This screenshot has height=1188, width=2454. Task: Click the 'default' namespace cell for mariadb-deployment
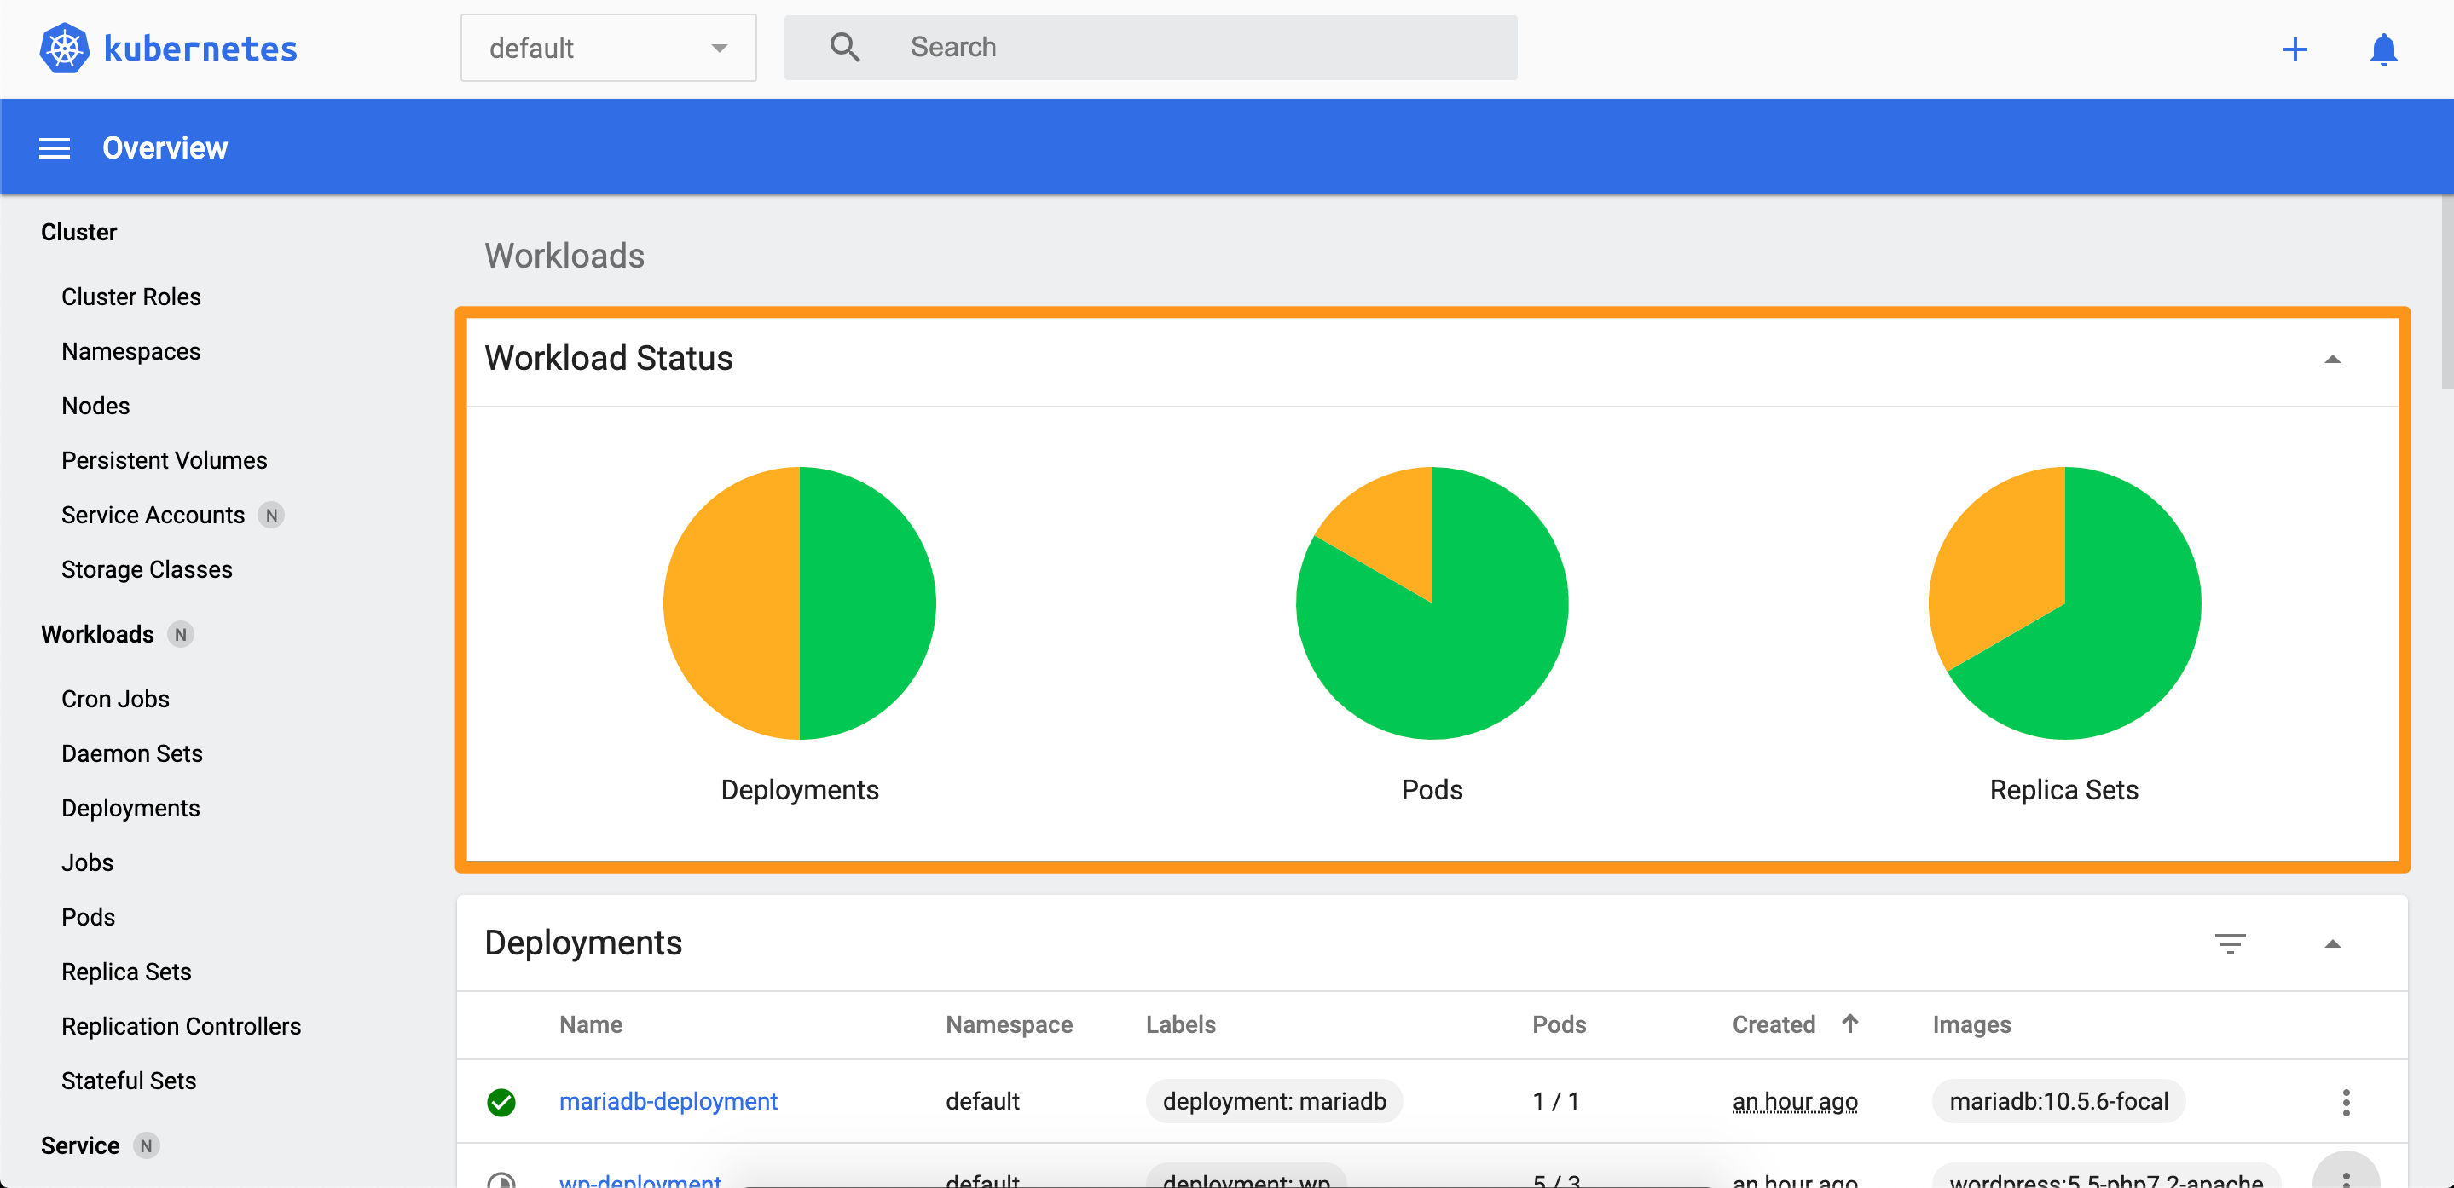[982, 1101]
